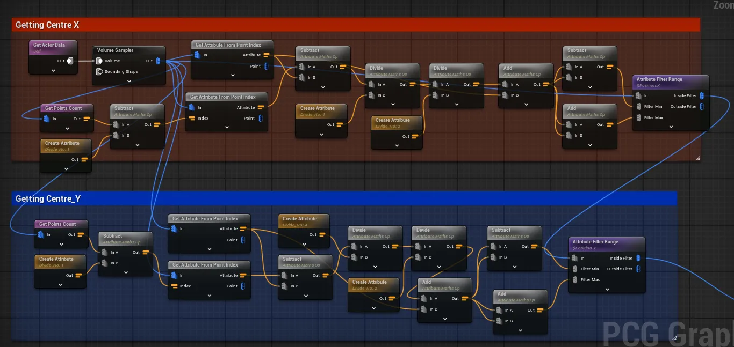Select Get Points Count title in Centre_Y
Screen dimensions: 734x347
[x=57, y=224]
